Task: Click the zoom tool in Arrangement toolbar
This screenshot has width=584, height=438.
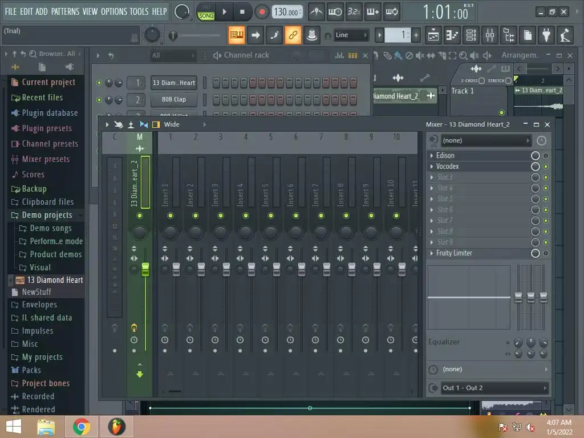Action: pos(463,55)
